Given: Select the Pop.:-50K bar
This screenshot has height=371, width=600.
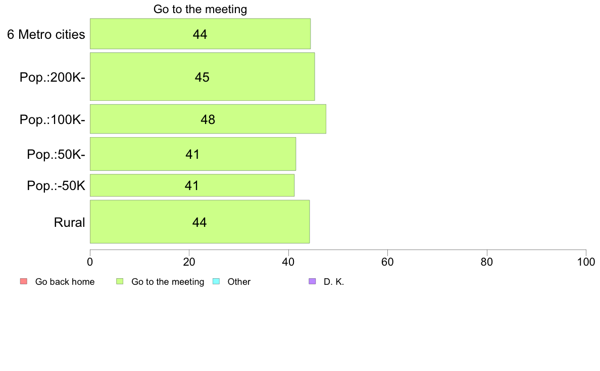Looking at the screenshot, I should tap(192, 185).
